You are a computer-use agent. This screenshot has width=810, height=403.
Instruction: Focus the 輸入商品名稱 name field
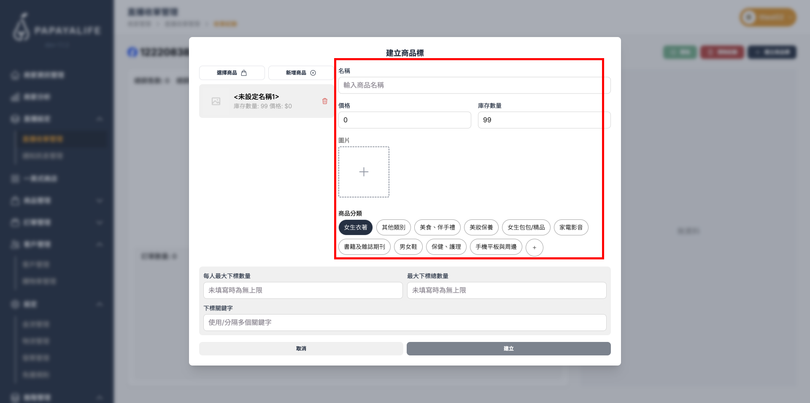tap(474, 85)
